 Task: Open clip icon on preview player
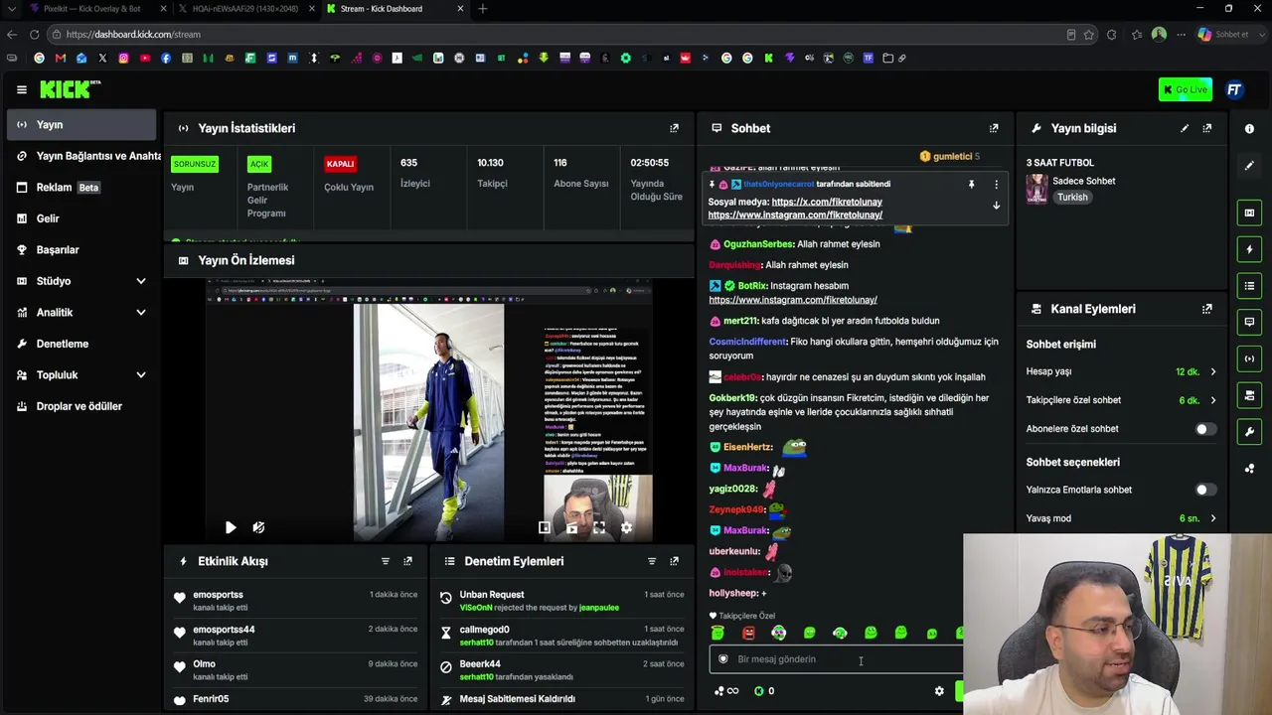tap(571, 527)
